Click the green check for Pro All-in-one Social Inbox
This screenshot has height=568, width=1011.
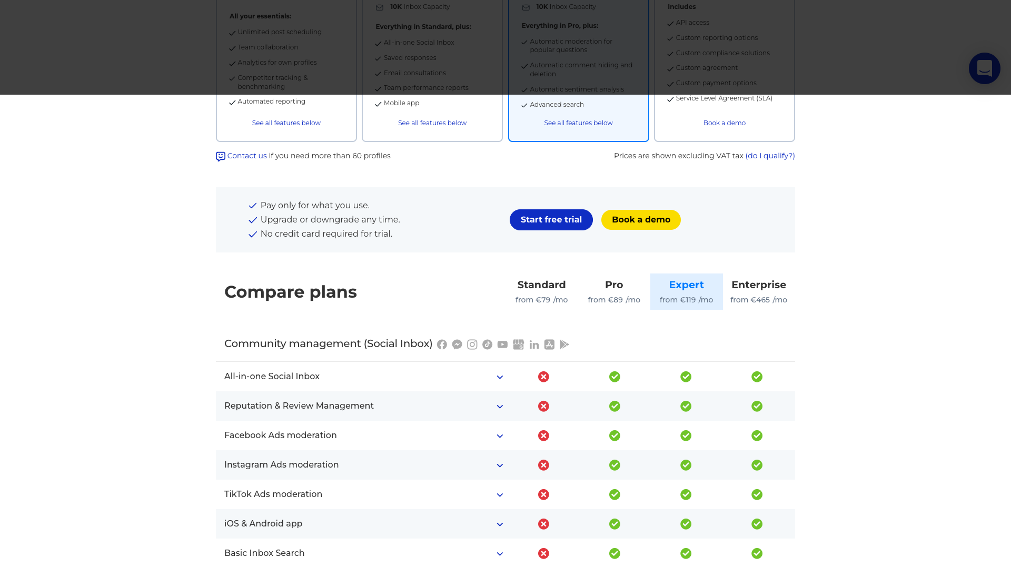(x=614, y=377)
